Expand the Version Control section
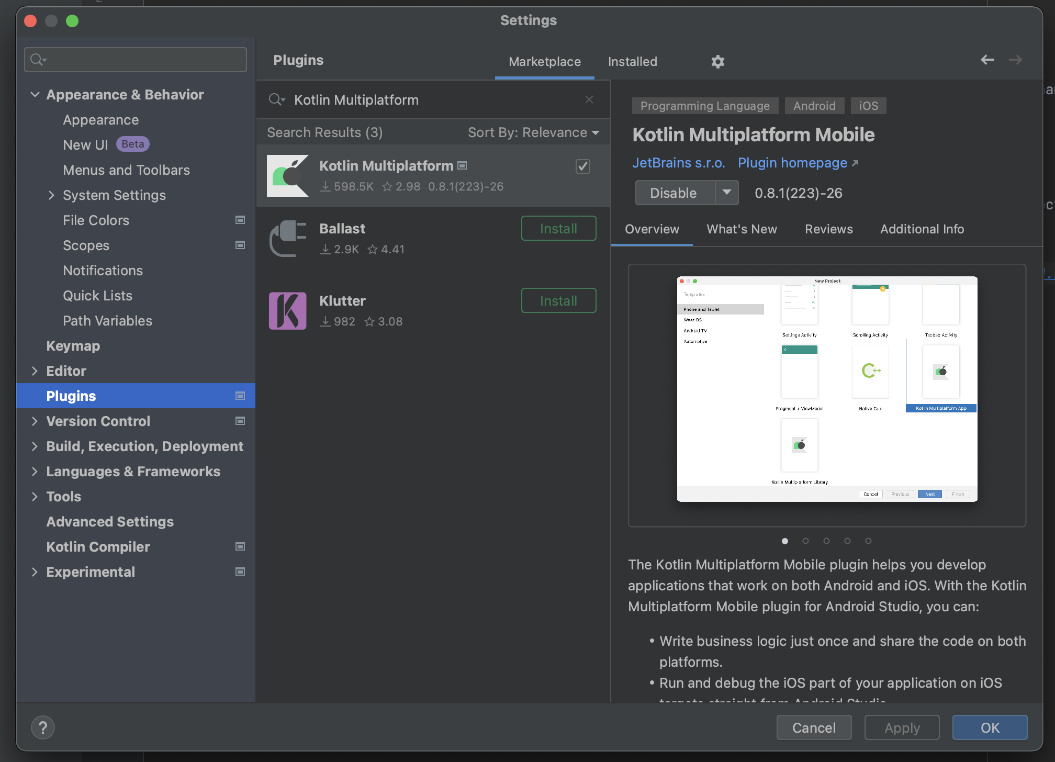The width and height of the screenshot is (1055, 762). pyautogui.click(x=35, y=421)
